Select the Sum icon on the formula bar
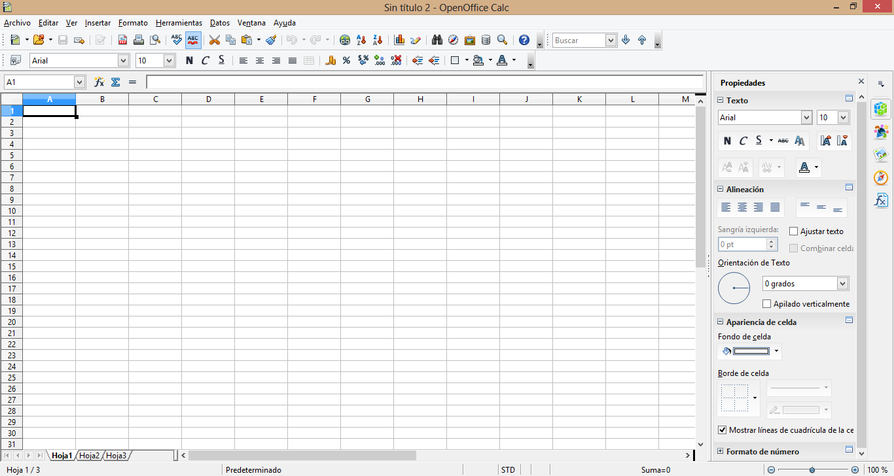Screen dimensions: 894x476 115,82
